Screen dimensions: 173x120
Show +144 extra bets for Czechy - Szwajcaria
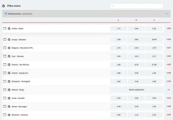point(168,73)
